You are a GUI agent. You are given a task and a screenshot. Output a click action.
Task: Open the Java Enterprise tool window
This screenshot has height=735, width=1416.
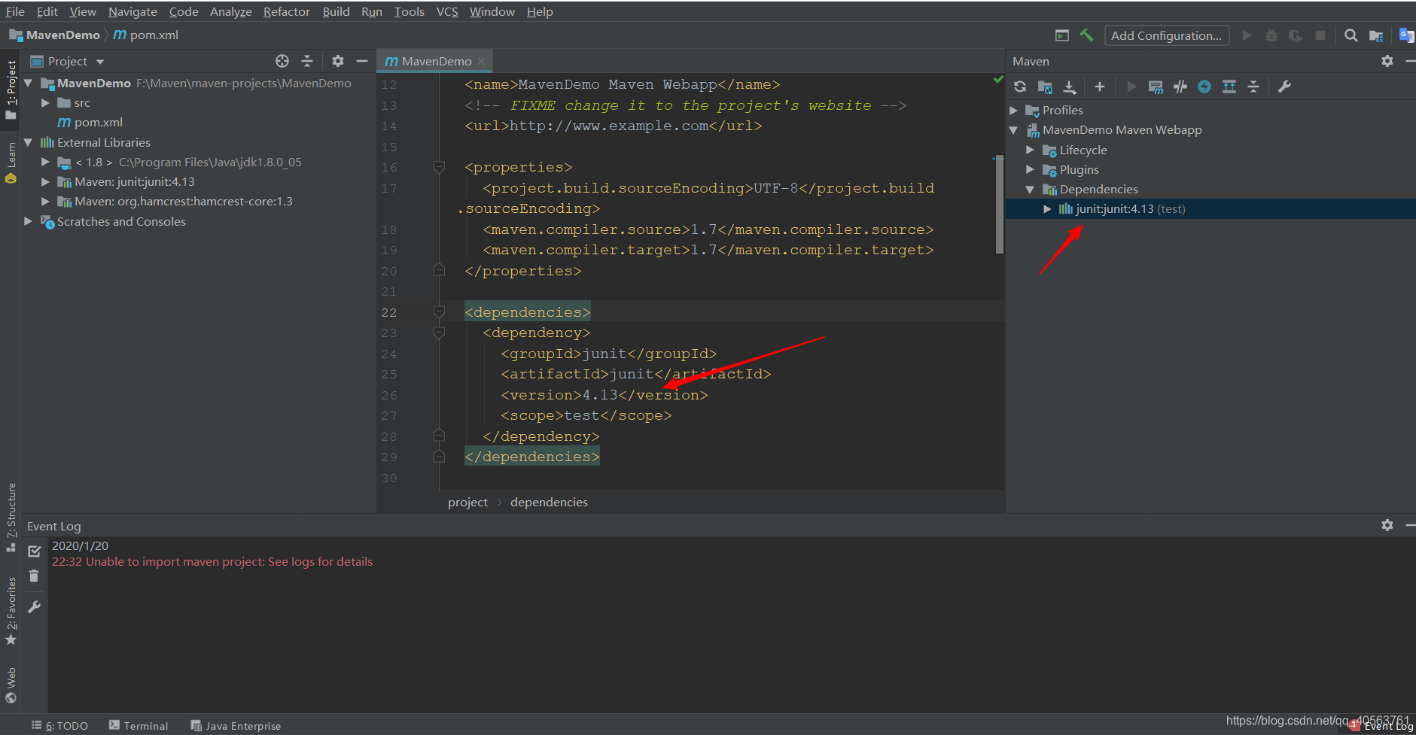pos(236,725)
